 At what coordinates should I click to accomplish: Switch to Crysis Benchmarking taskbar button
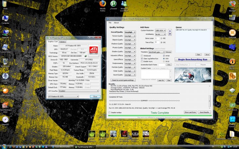(62, 147)
